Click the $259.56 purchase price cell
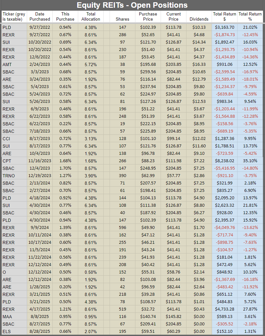 tap(148, 72)
